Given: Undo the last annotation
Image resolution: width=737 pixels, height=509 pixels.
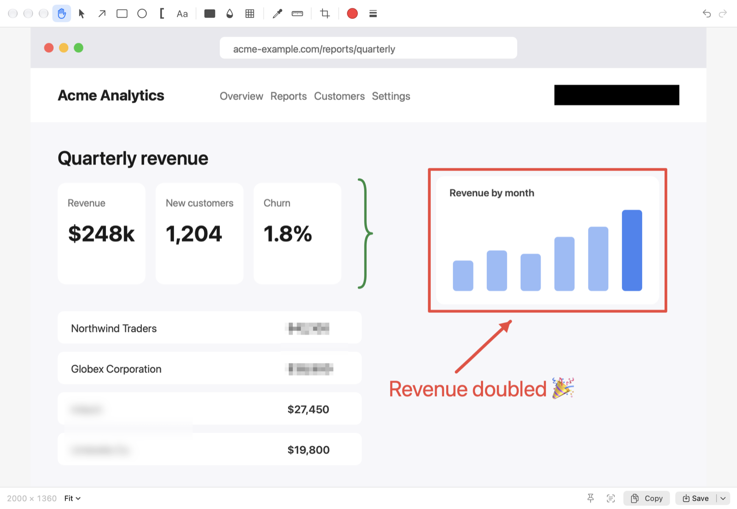Looking at the screenshot, I should coord(707,14).
